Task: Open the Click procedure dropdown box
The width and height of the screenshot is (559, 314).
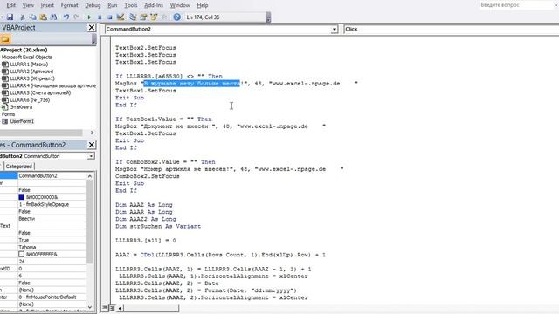Action: click(451, 29)
